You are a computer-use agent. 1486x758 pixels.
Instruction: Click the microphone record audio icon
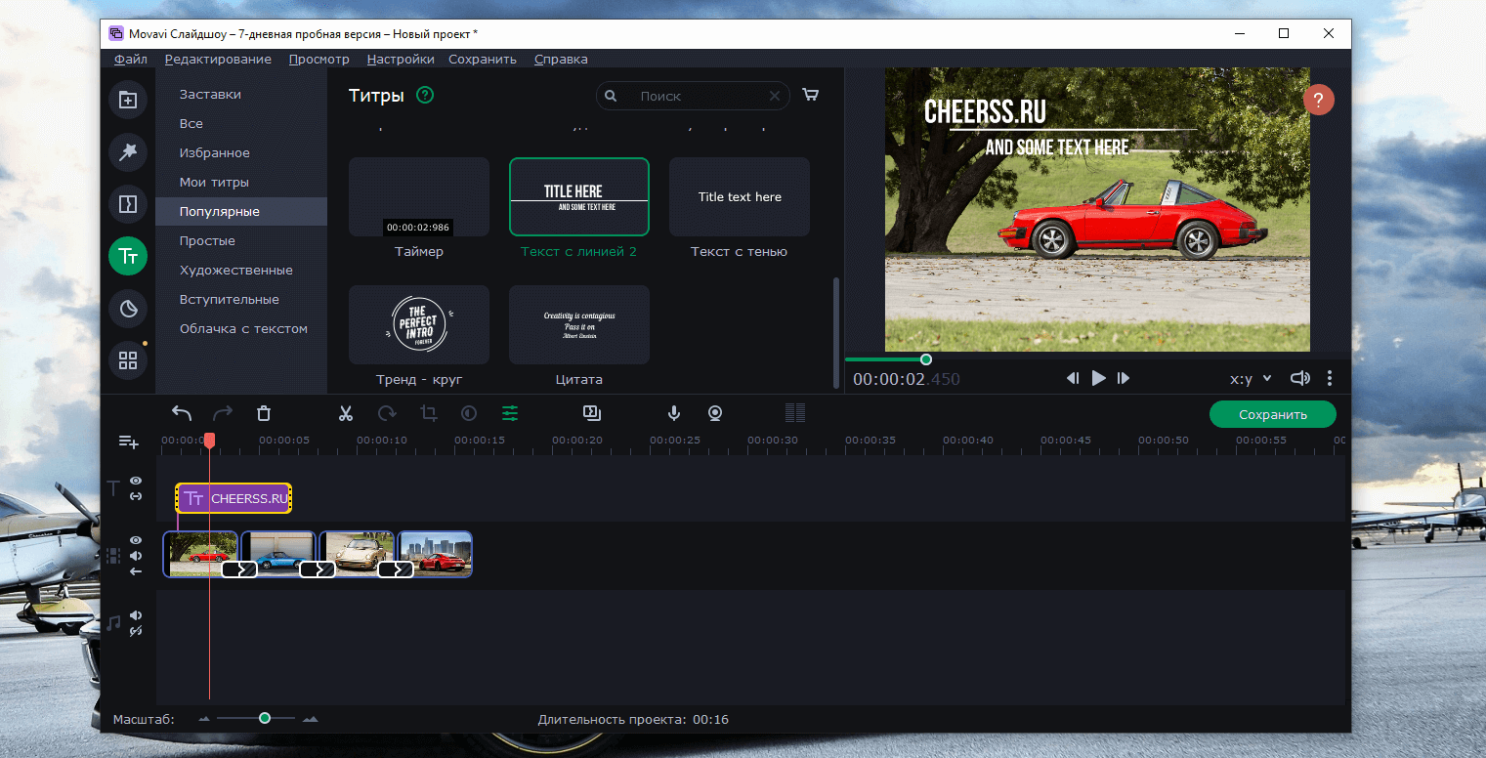coord(673,413)
